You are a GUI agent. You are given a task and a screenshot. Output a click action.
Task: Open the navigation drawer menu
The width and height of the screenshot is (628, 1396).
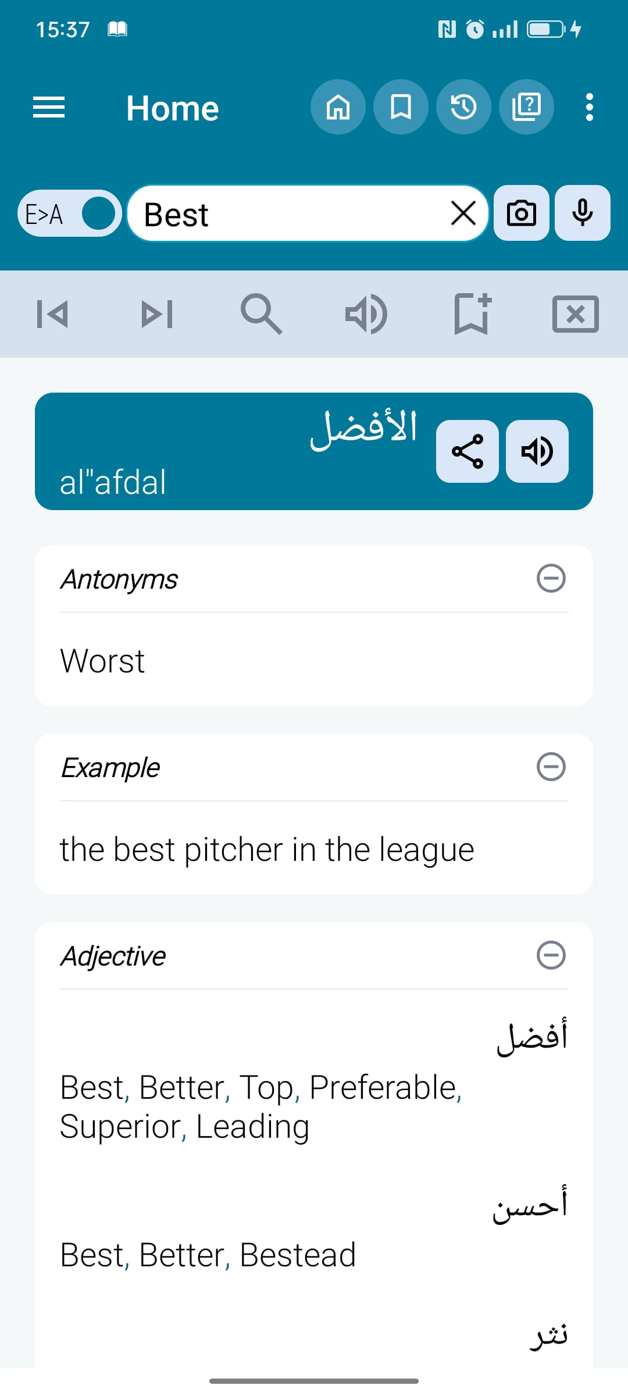pyautogui.click(x=49, y=107)
